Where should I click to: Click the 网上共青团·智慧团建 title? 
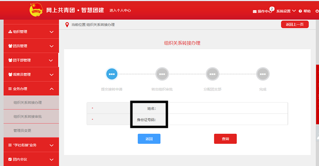pyautogui.click(x=75, y=10)
